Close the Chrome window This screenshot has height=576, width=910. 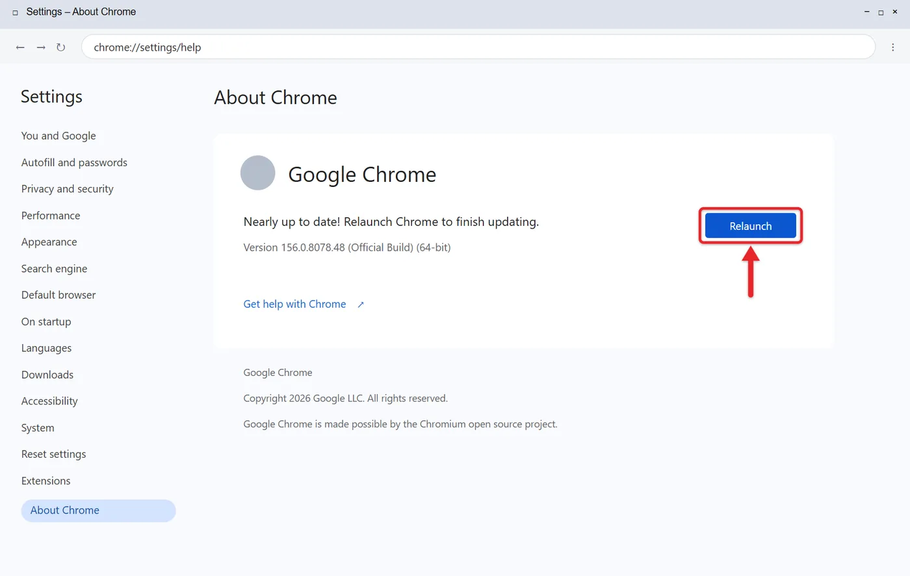[x=895, y=12]
